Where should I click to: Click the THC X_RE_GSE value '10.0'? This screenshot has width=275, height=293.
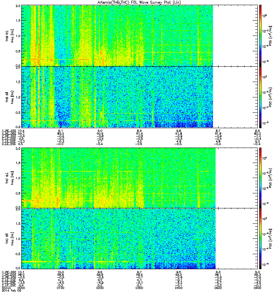[x=60, y=272]
